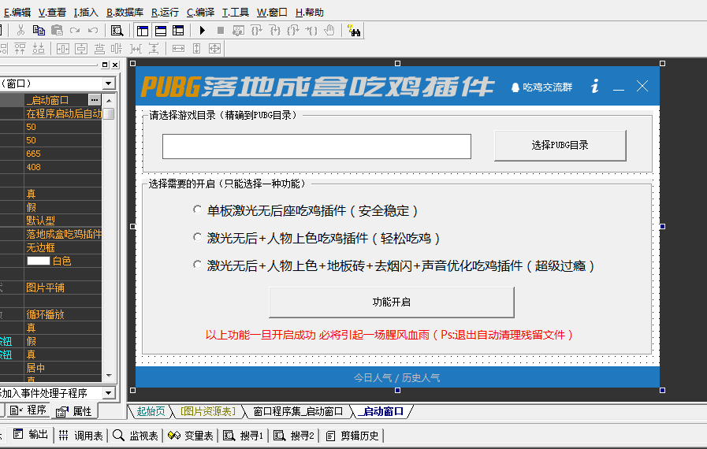The height and width of the screenshot is (449, 707).
Task: Click the Cut icon in the toolbar
Action: (20, 30)
